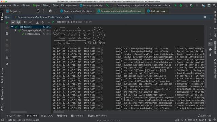Collapse the DemospringdataApplicationTests tree node
This screenshot has width=217, height=122.
(16, 30)
